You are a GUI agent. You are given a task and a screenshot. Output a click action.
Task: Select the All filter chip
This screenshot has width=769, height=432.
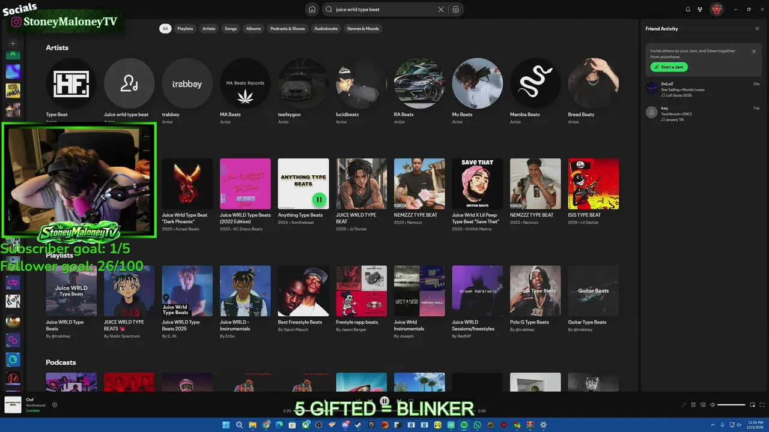tap(165, 28)
